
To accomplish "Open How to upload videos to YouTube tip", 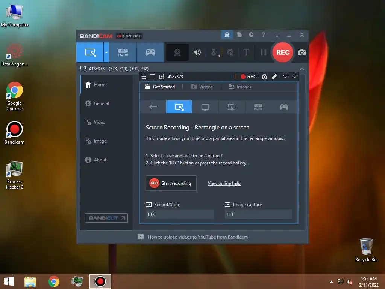I will 198,237.
